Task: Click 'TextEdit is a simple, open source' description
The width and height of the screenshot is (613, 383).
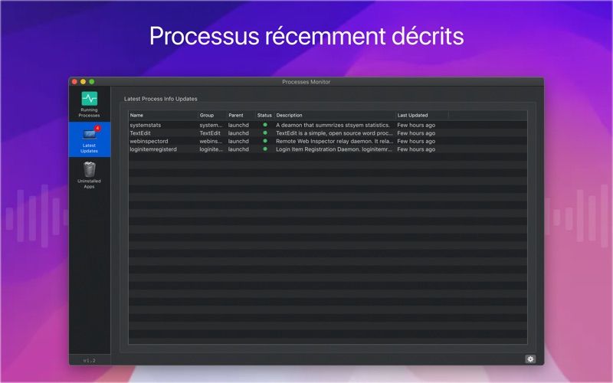Action: pyautogui.click(x=334, y=133)
